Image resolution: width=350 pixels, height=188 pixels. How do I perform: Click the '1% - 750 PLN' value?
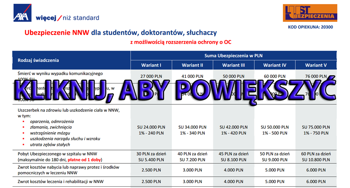316,133
